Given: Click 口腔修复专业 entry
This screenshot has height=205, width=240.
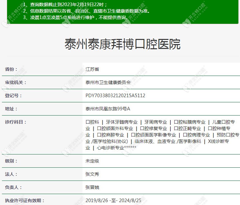Looking at the screenshot, I should pyautogui.click(x=153, y=128).
